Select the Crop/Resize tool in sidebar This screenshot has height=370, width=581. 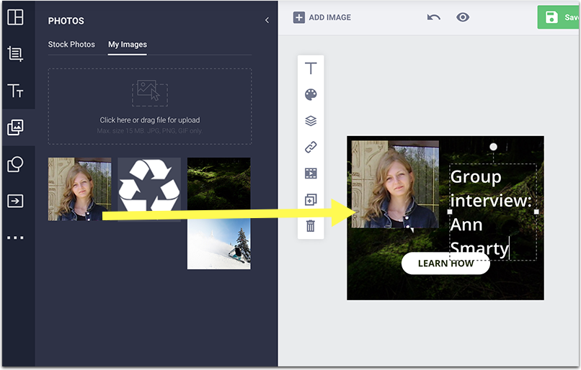pos(15,53)
